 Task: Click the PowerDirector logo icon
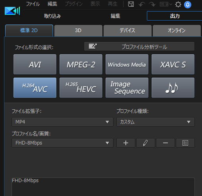point(12,11)
